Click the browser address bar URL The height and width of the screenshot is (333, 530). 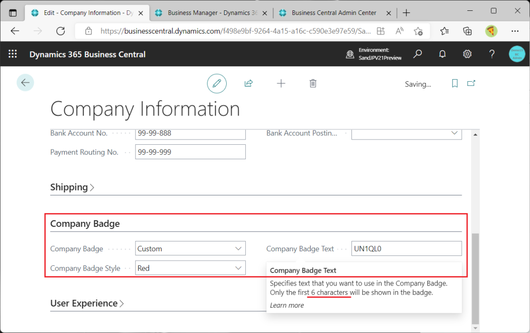click(x=235, y=31)
